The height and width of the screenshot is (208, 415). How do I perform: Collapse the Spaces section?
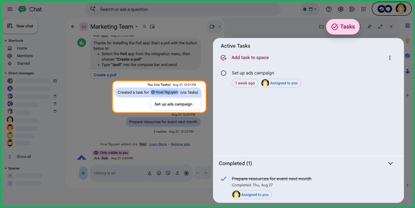pos(5,168)
